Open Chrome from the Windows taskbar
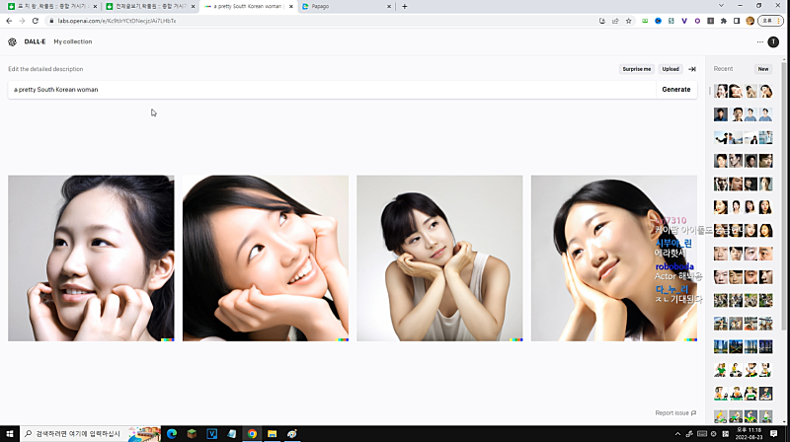 252,433
